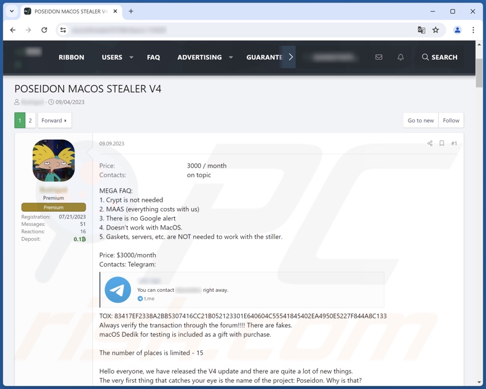Open the tab search dropdown arrow
Image resolution: width=486 pixels, height=389 pixels.
(12, 11)
